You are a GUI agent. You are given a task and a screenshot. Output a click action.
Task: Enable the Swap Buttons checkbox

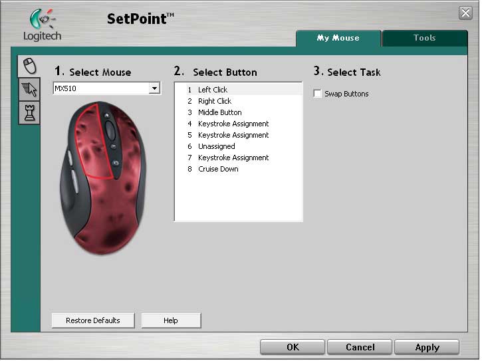(x=317, y=94)
